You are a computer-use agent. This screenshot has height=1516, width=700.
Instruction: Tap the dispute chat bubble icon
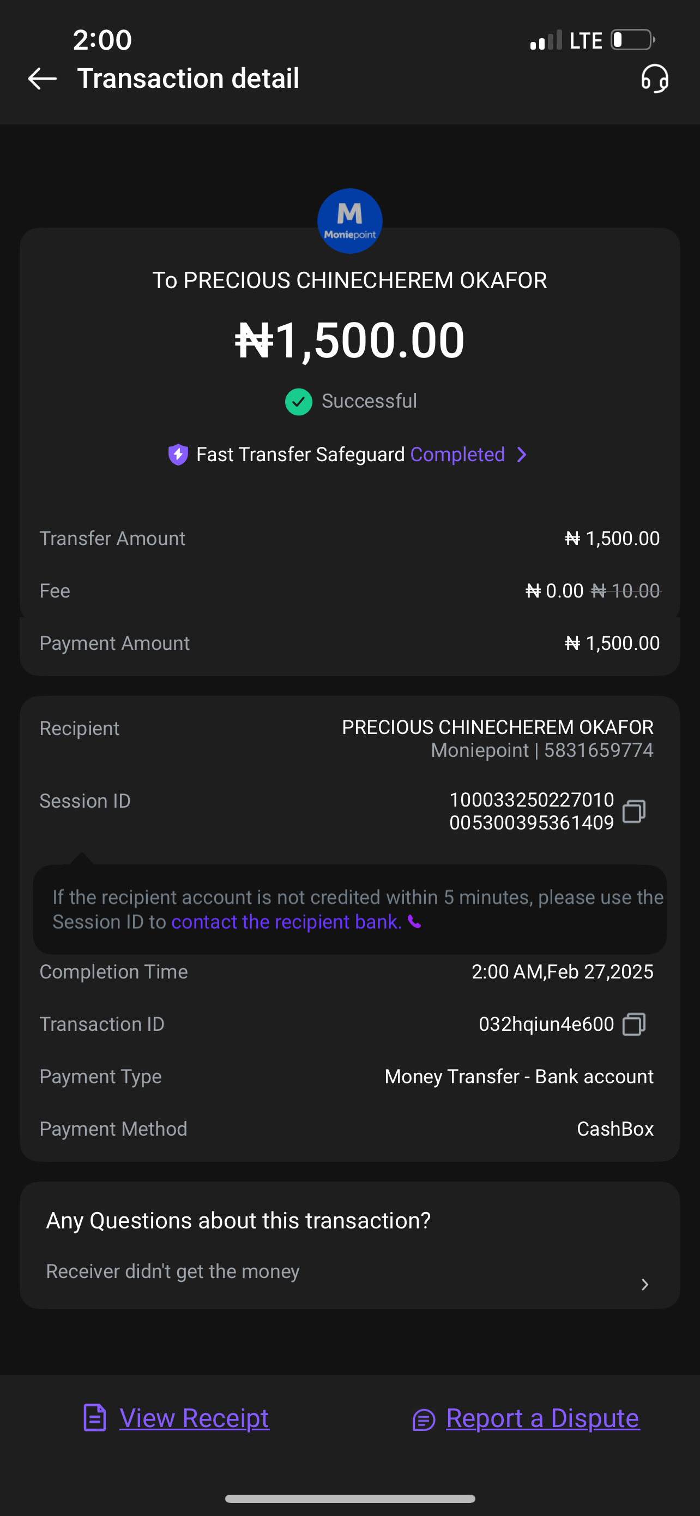point(424,1419)
